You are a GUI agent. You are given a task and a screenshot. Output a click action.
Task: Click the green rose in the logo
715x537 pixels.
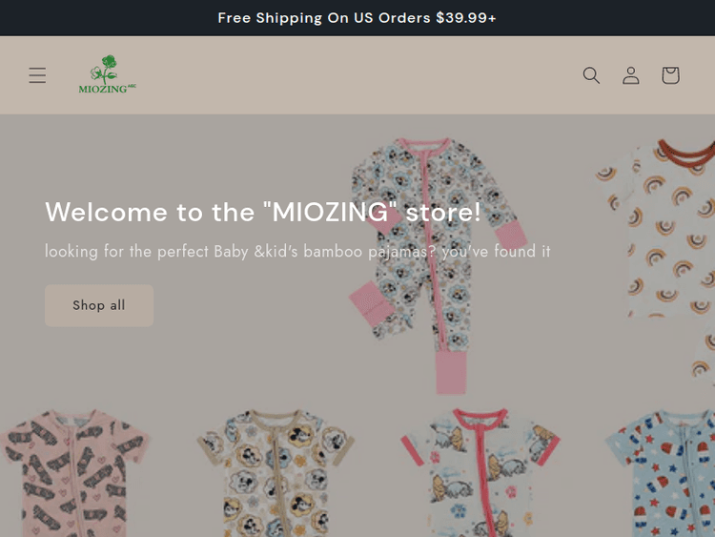pos(107,69)
